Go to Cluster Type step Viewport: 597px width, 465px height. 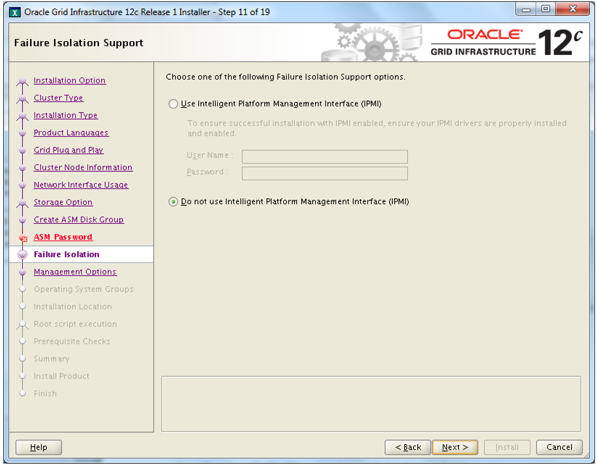58,98
